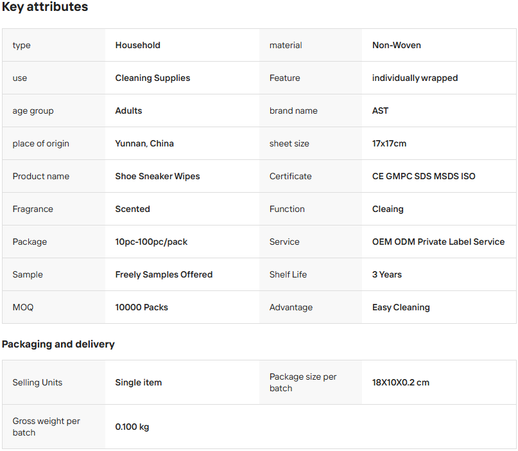The image size is (518, 451).
Task: Click the 0.100 kg gross weight value
Action: click(132, 427)
